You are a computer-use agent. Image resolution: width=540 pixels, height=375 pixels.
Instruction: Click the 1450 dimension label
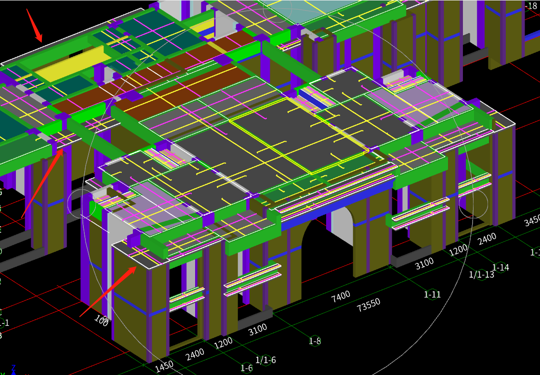point(164,366)
